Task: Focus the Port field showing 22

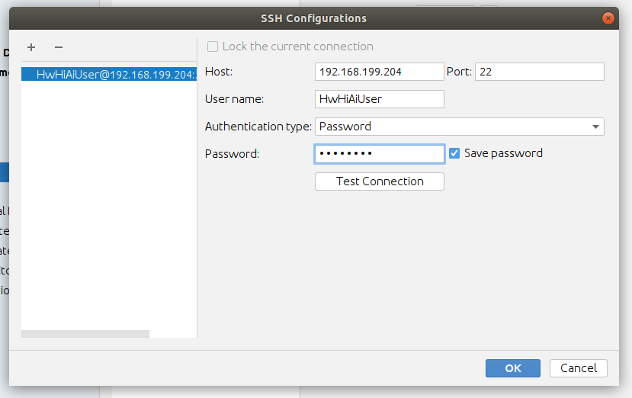Action: click(x=539, y=72)
